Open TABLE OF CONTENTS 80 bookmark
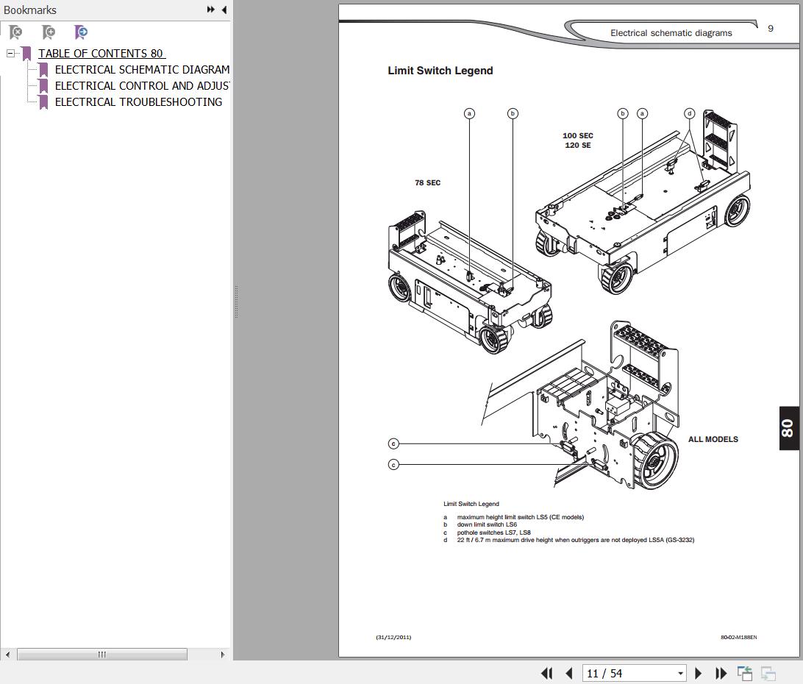803x684 pixels. [100, 53]
